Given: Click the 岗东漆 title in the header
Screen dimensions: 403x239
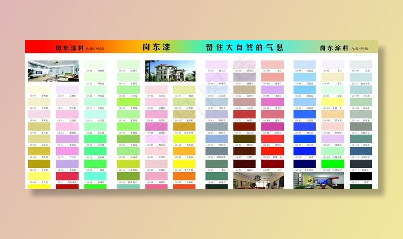Looking at the screenshot, I should [x=156, y=47].
